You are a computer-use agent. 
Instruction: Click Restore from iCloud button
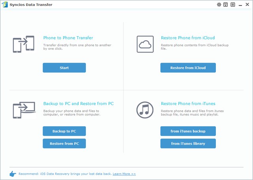pos(188,68)
